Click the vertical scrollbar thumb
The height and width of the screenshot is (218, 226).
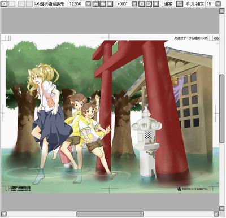tap(222, 108)
